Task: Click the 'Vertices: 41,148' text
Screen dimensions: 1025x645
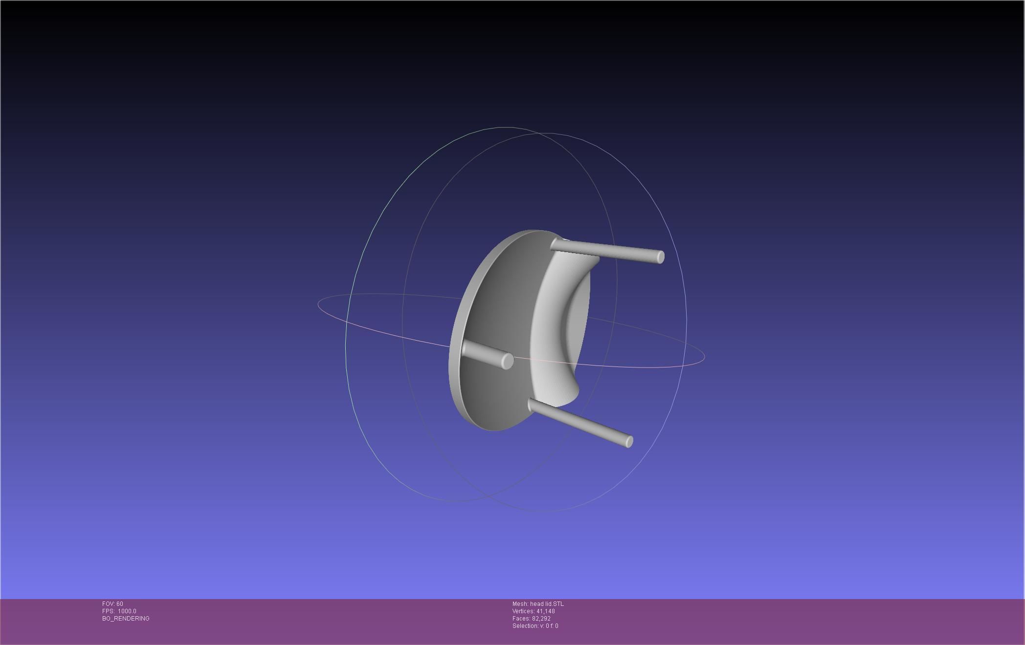Action: (x=534, y=611)
